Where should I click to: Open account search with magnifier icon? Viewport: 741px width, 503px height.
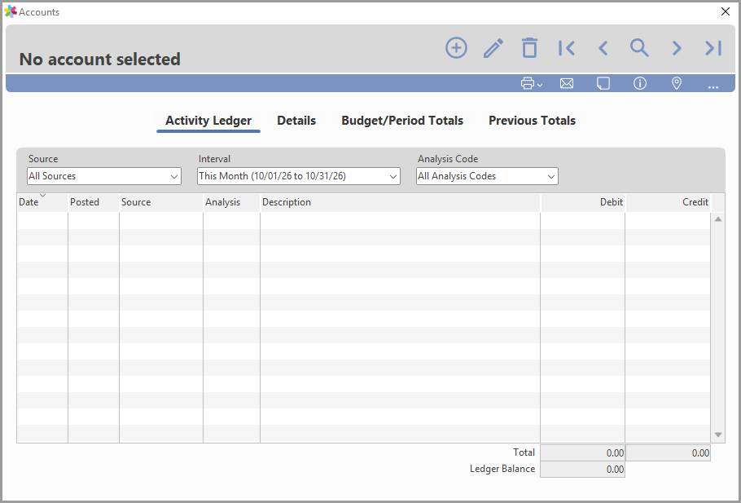(639, 48)
